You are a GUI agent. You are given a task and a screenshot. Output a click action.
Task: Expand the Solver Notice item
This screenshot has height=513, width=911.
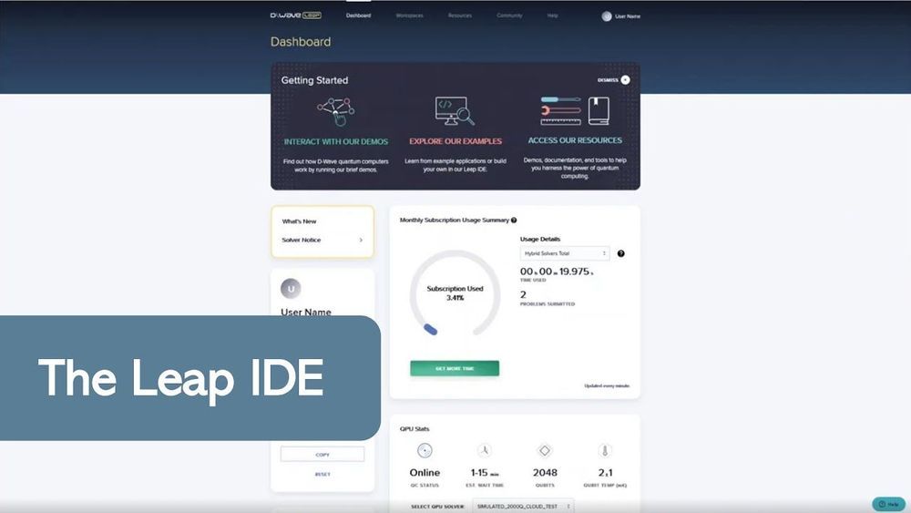click(x=361, y=241)
